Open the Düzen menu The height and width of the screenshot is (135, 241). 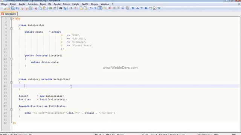pyautogui.click(x=13, y=4)
